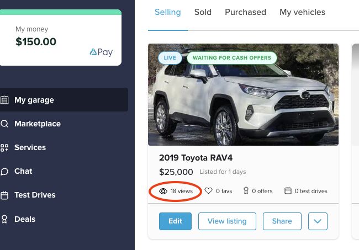Click the Share button
This screenshot has width=359, height=250.
(282, 221)
